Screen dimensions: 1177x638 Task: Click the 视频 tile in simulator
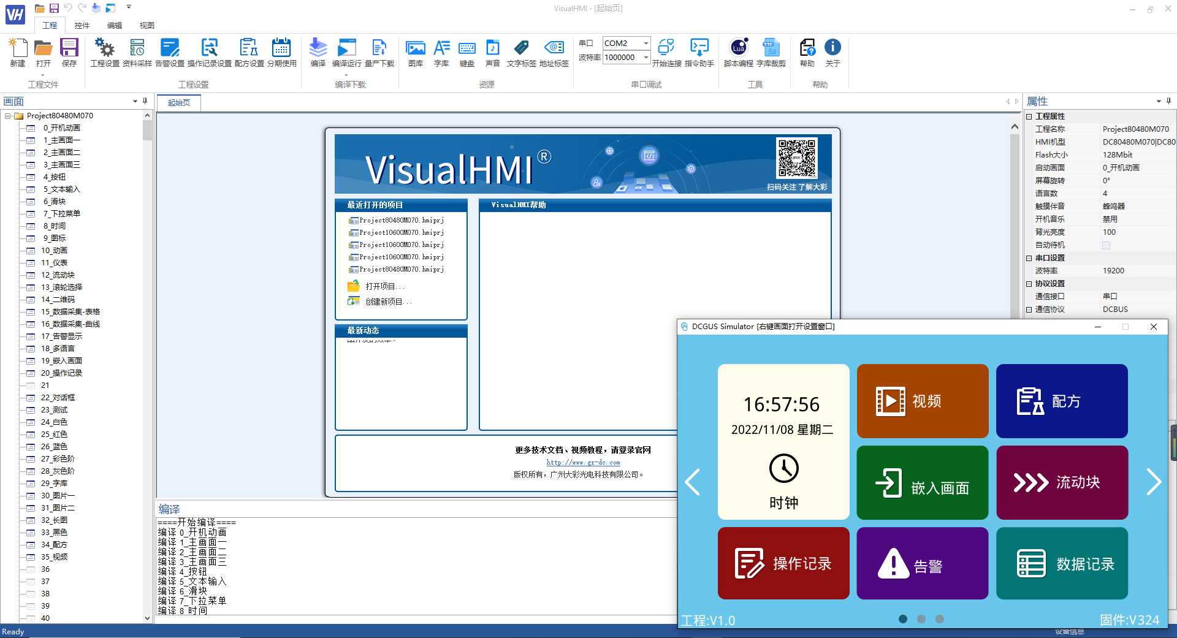tap(923, 401)
